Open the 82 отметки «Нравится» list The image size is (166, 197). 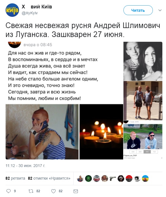49,178
